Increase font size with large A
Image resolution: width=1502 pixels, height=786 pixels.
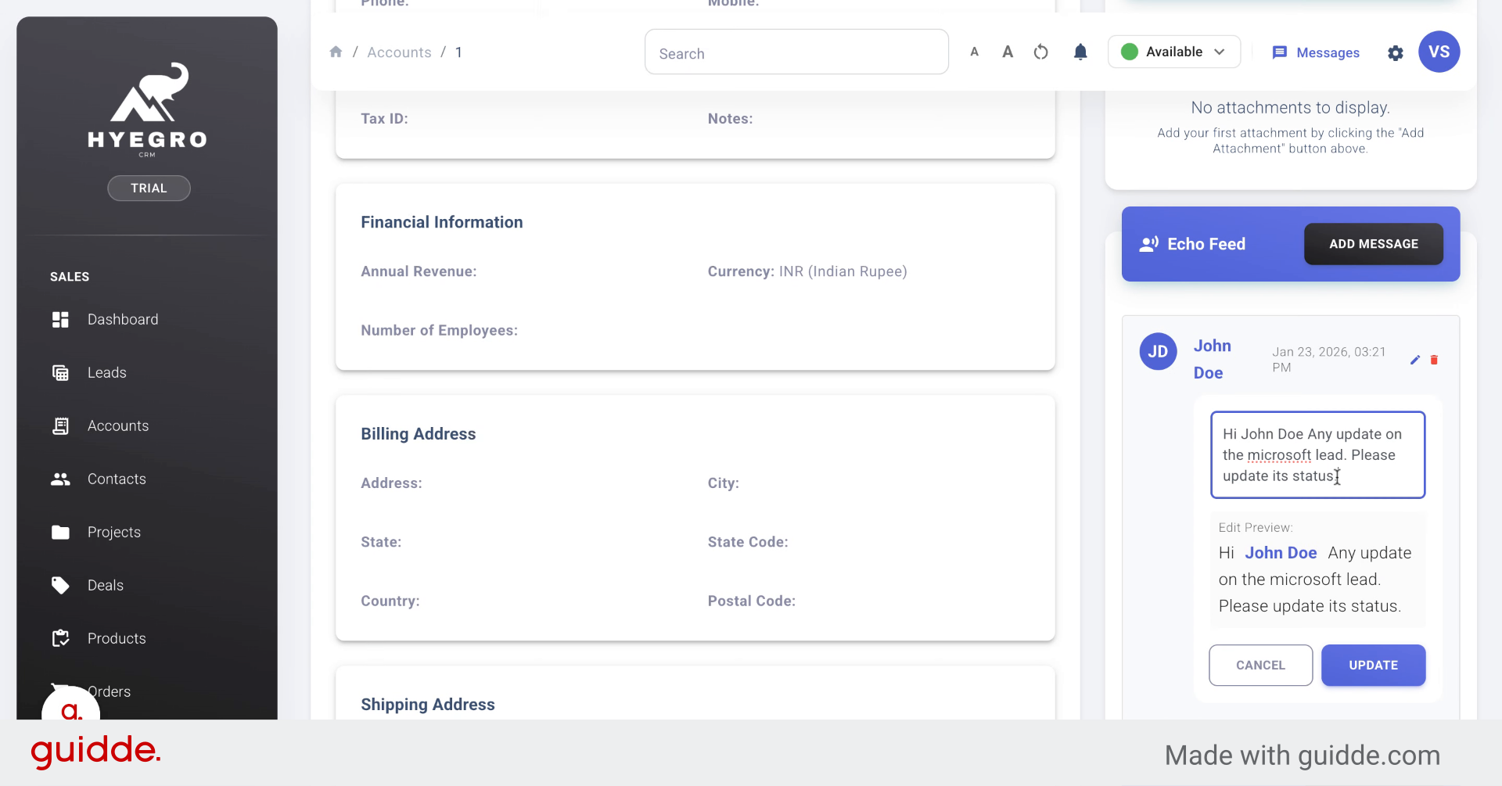pyautogui.click(x=1008, y=52)
